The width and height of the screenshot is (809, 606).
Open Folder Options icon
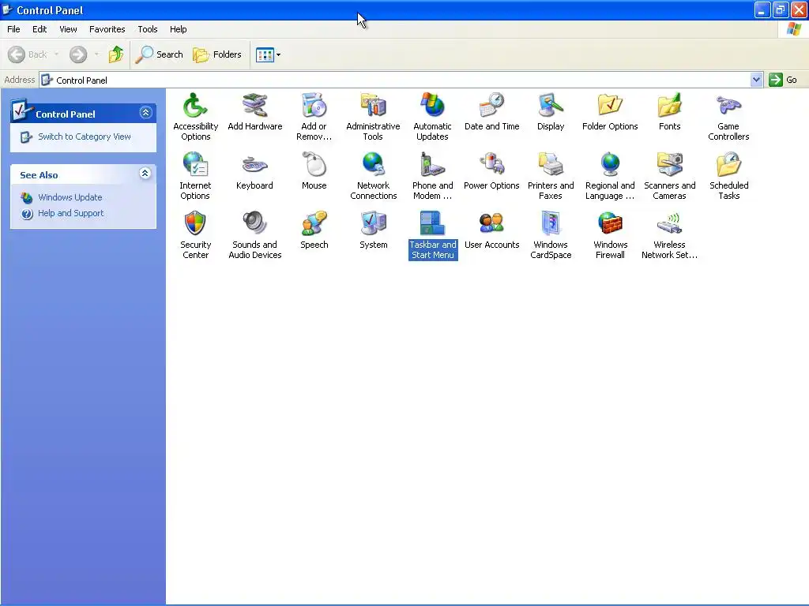click(x=610, y=112)
